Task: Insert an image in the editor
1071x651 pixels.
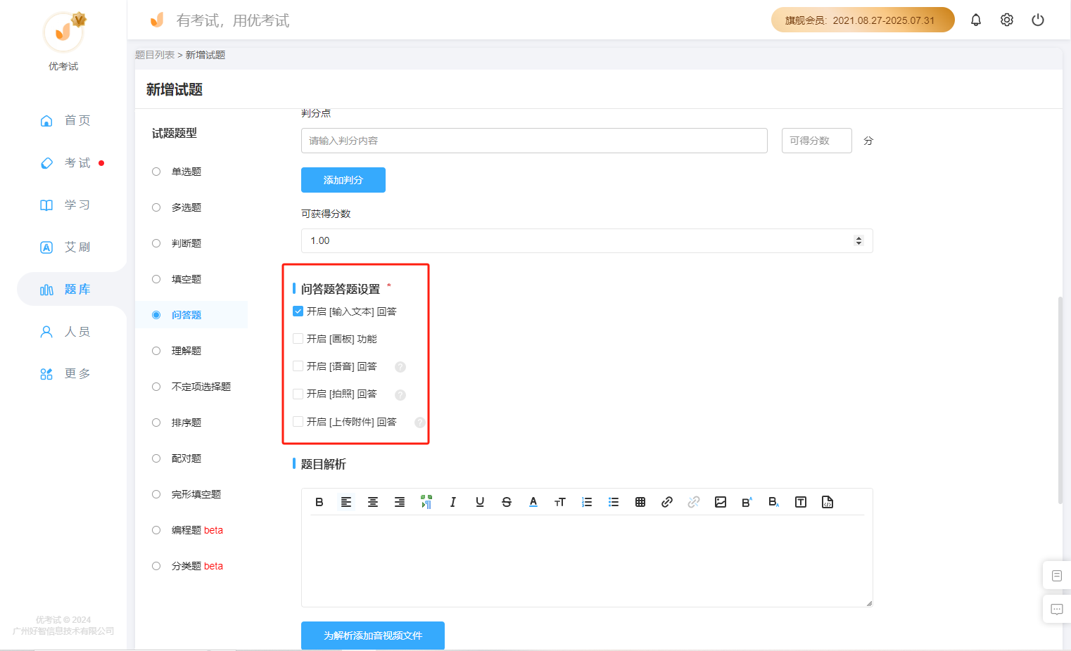Action: [x=721, y=502]
